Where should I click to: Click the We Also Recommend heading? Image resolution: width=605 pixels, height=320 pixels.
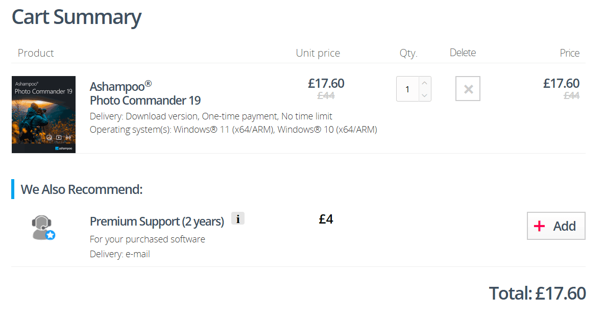[82, 189]
